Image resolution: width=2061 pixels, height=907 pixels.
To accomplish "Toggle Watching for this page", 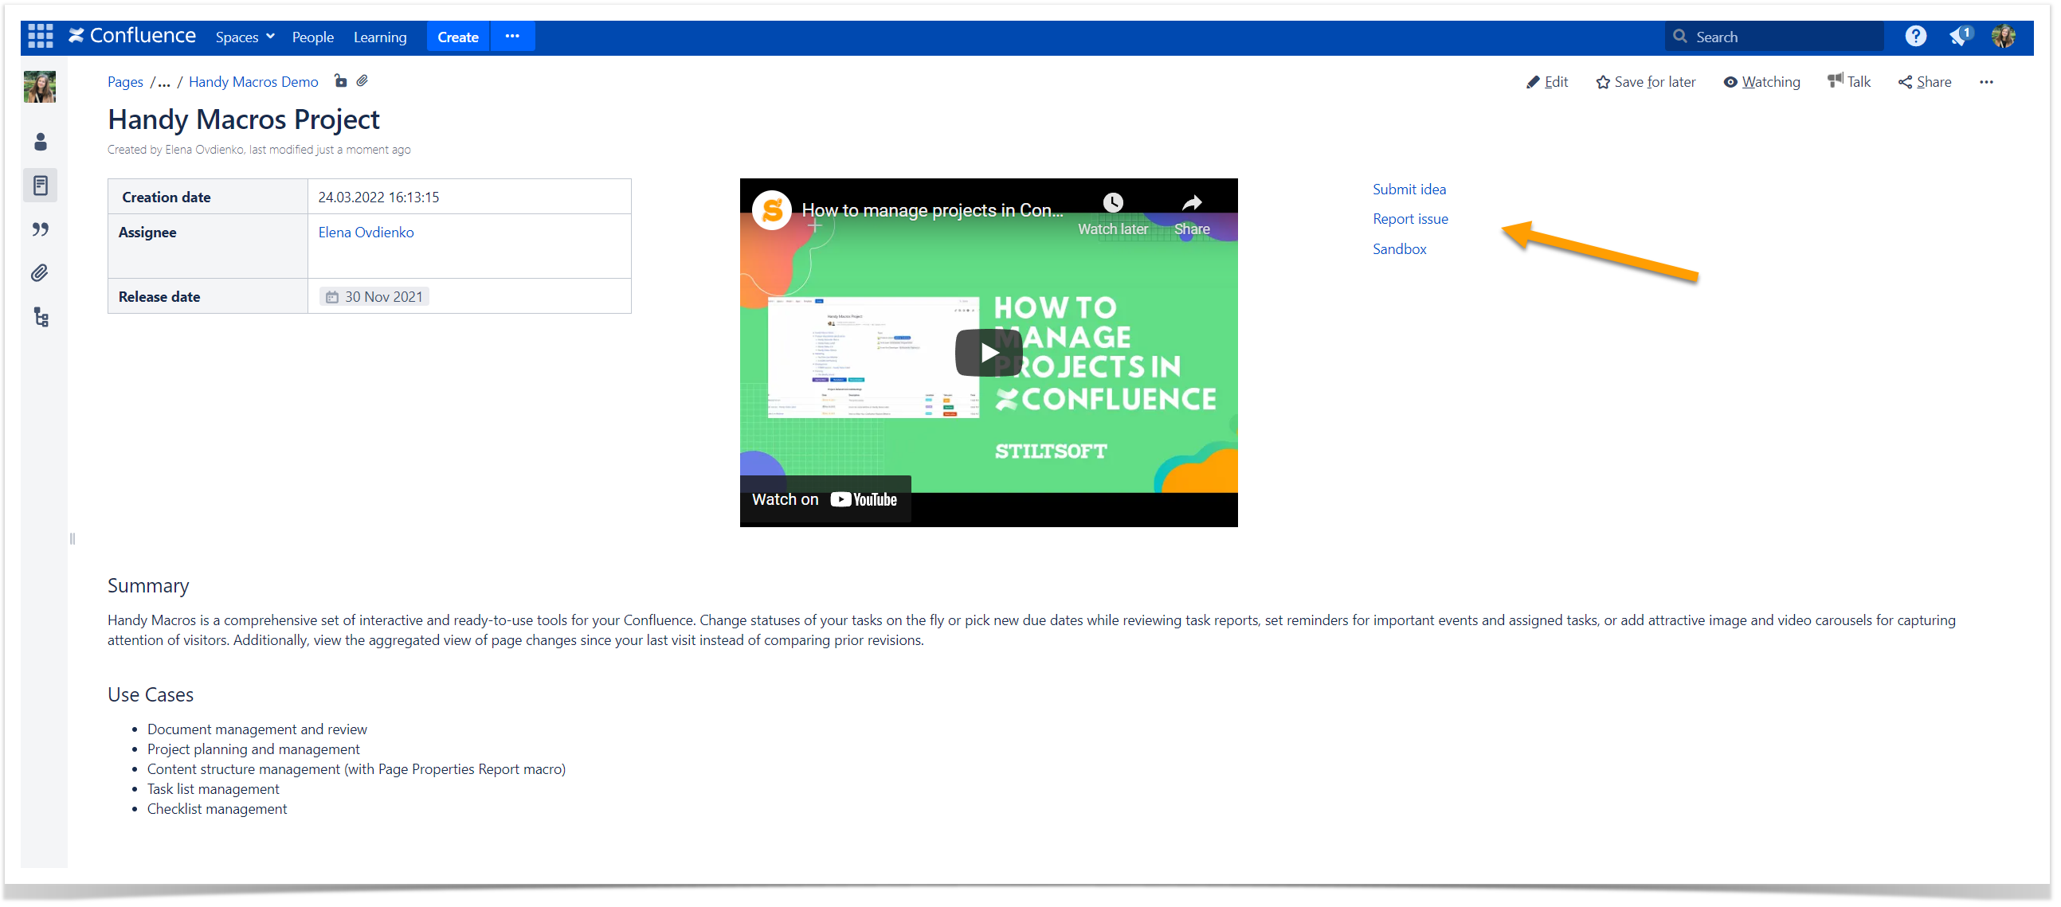I will pyautogui.click(x=1761, y=81).
